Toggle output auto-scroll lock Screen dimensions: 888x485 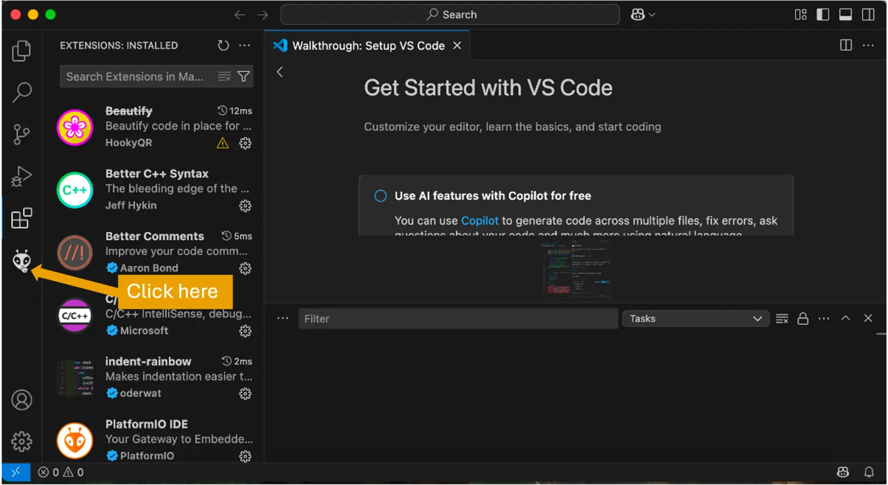coord(803,319)
